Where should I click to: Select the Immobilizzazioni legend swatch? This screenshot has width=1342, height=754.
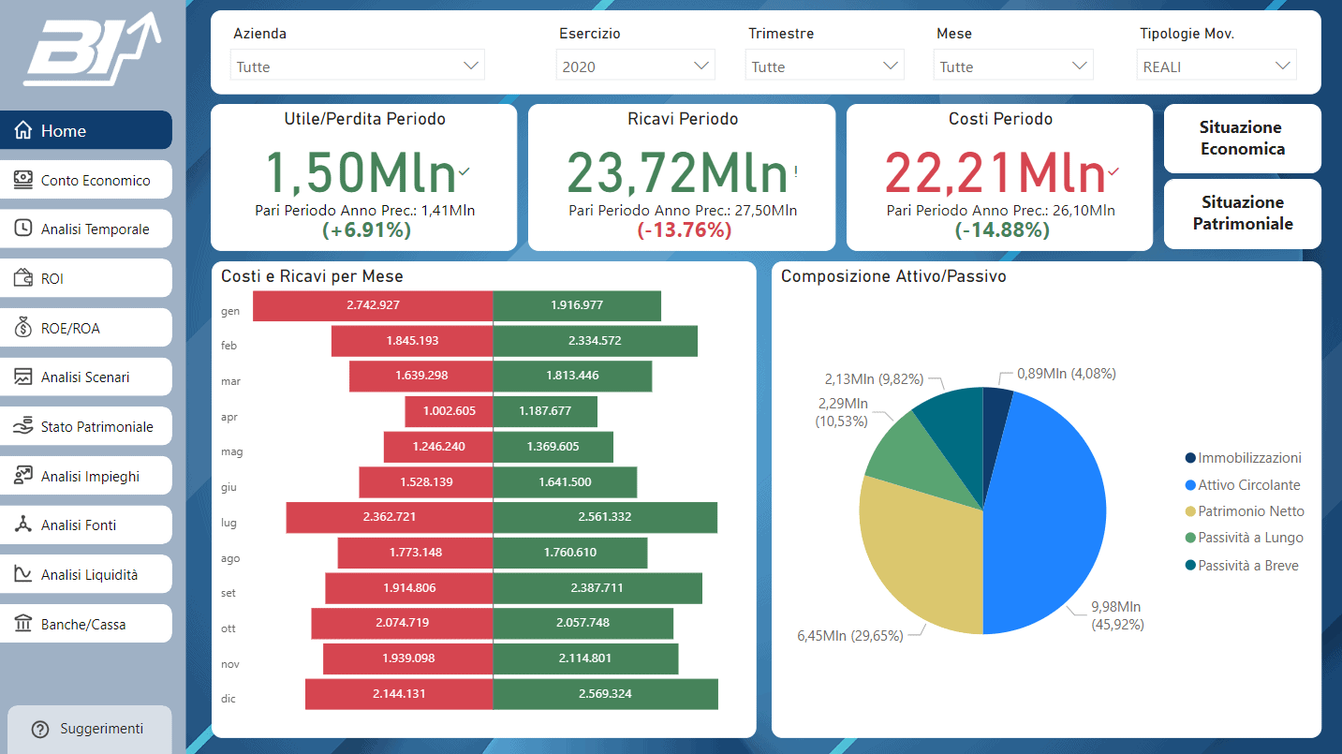[x=1190, y=458]
